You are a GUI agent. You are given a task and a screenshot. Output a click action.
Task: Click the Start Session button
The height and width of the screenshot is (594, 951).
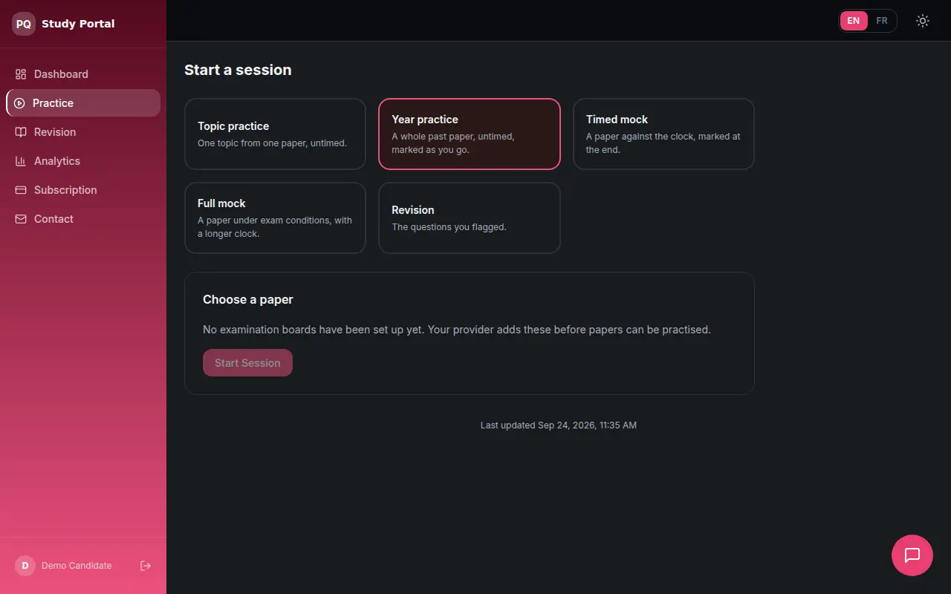point(247,363)
